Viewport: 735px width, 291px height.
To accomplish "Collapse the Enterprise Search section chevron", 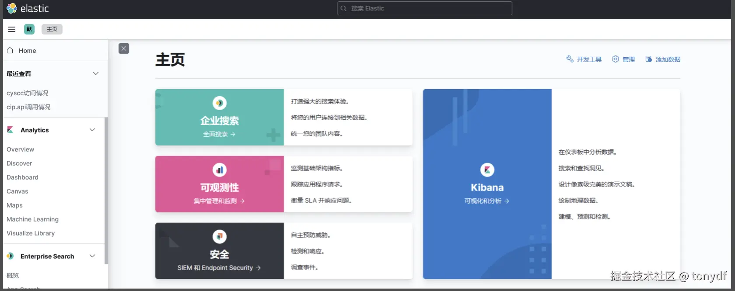I will click(x=92, y=256).
